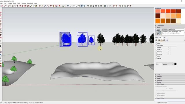Open Background settings icon in Styles Edit
The height and width of the screenshot is (104, 185).
(162, 40)
